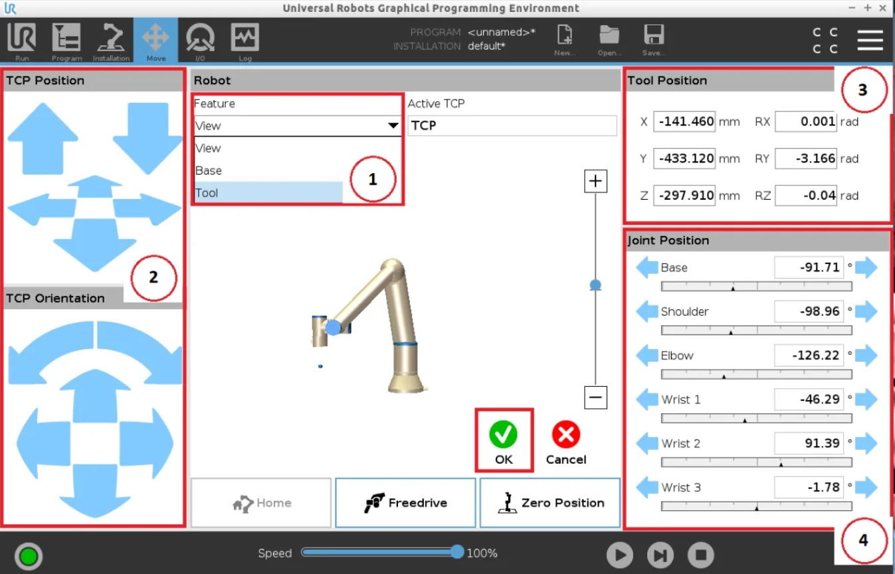
Task: Click the Zero Position button
Action: [550, 503]
